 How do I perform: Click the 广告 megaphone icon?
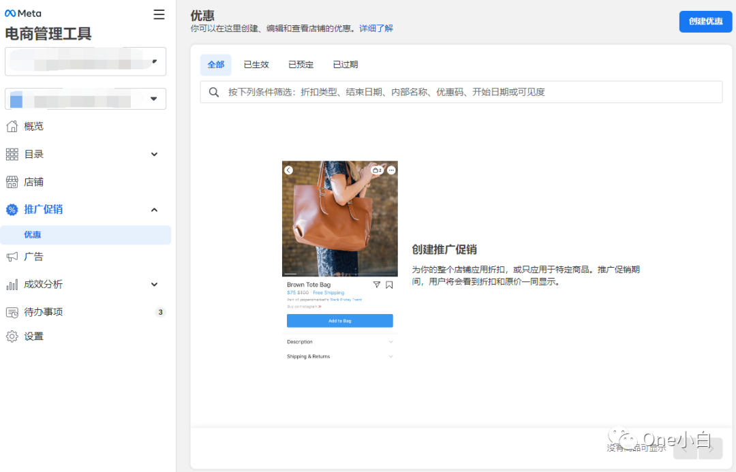point(12,256)
